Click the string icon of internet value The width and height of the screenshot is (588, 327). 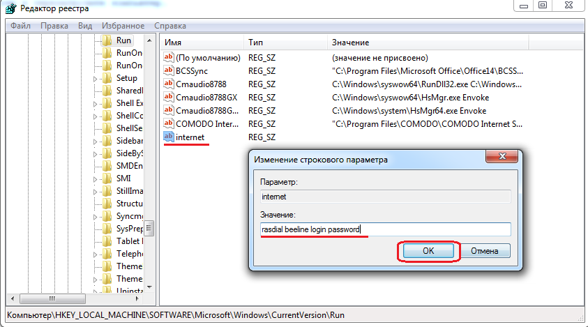coord(169,137)
